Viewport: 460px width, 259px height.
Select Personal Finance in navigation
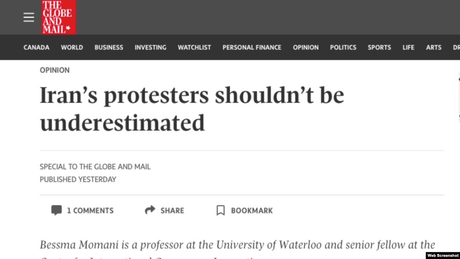[252, 48]
